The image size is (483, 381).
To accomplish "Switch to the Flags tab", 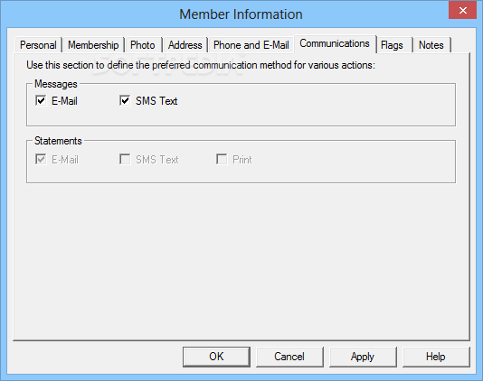I will click(x=393, y=45).
